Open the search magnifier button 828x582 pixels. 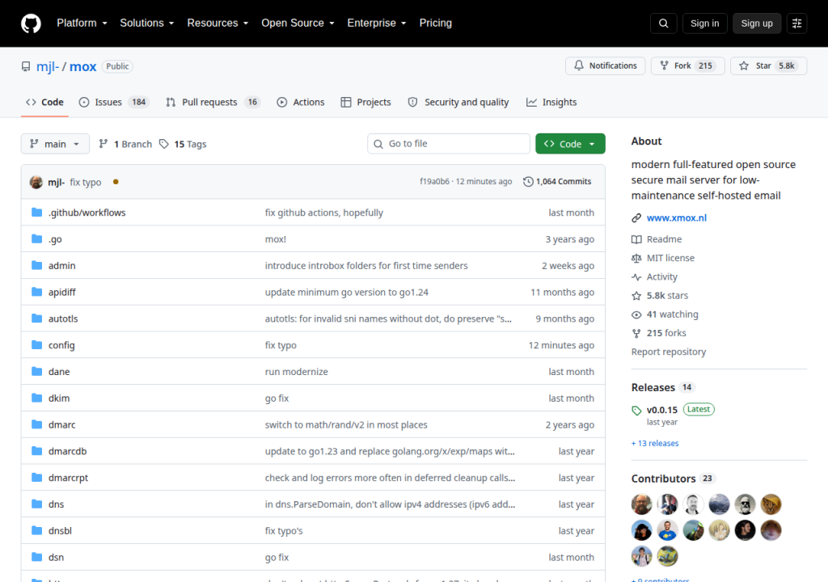coord(663,23)
